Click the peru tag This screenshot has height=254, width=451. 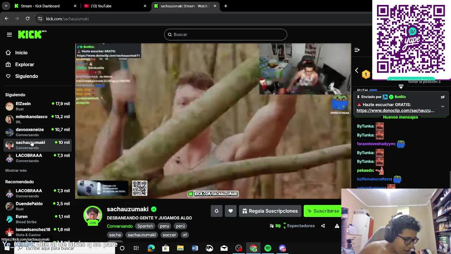[x=165, y=226]
